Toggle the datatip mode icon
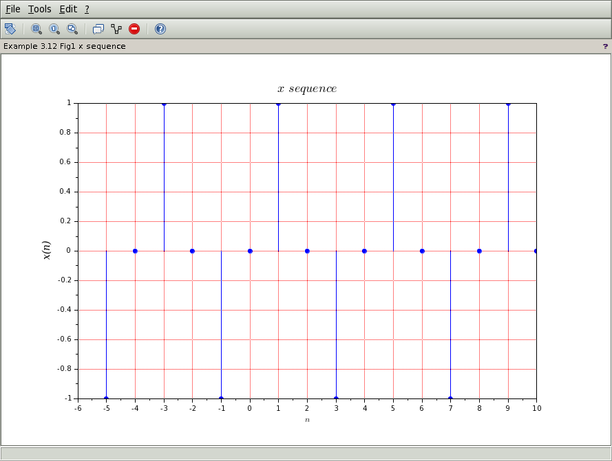This screenshot has width=612, height=461. (98, 29)
